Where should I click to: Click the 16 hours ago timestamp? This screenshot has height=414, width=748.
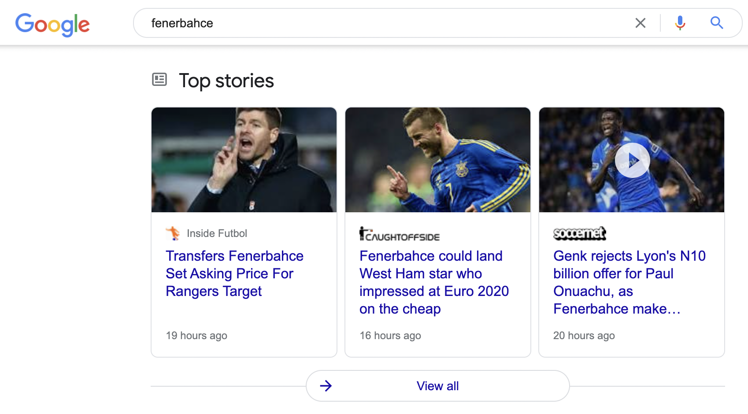tap(390, 336)
